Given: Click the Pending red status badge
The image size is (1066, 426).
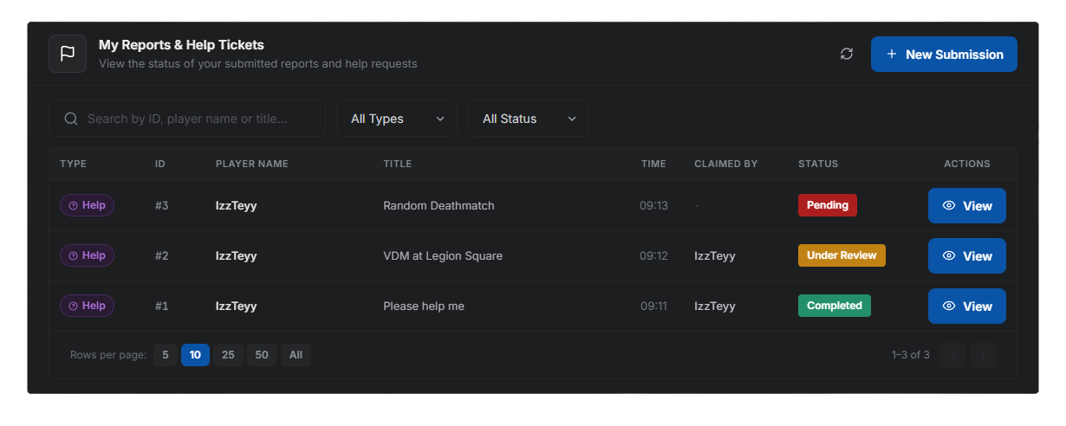Looking at the screenshot, I should (828, 205).
